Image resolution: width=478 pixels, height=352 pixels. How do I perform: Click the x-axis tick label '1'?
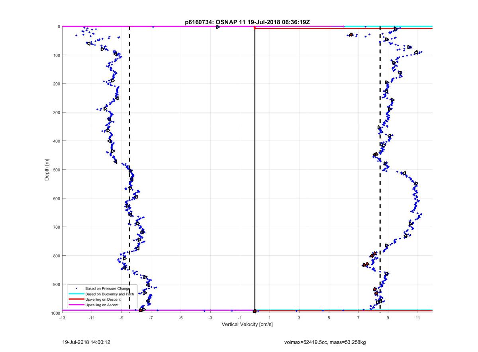click(270, 317)
